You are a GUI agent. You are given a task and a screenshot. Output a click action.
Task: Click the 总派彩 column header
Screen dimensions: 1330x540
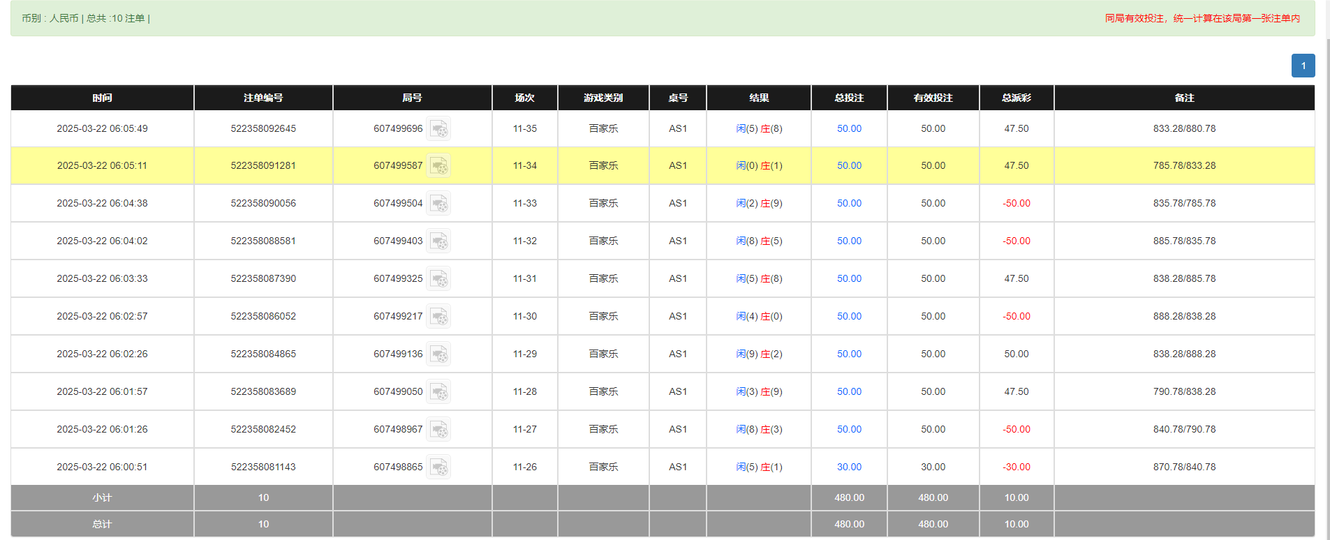point(1017,98)
